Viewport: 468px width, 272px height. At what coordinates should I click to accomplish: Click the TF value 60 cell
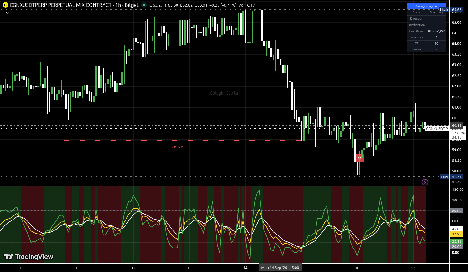[436, 44]
